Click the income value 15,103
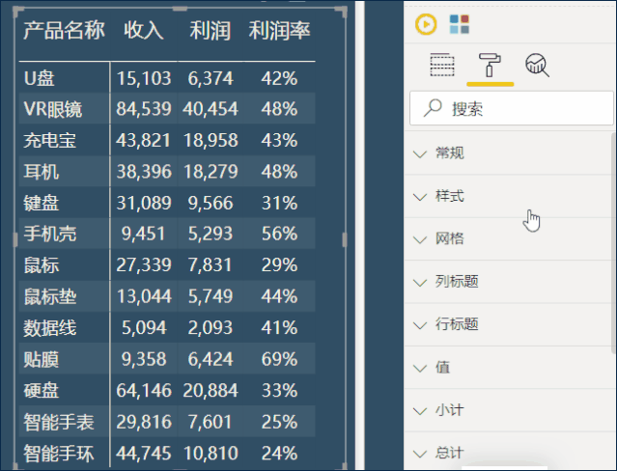Image resolution: width=617 pixels, height=471 pixels. point(144,78)
